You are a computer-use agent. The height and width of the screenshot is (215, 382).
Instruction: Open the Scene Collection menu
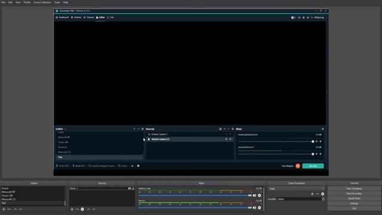point(42,2)
